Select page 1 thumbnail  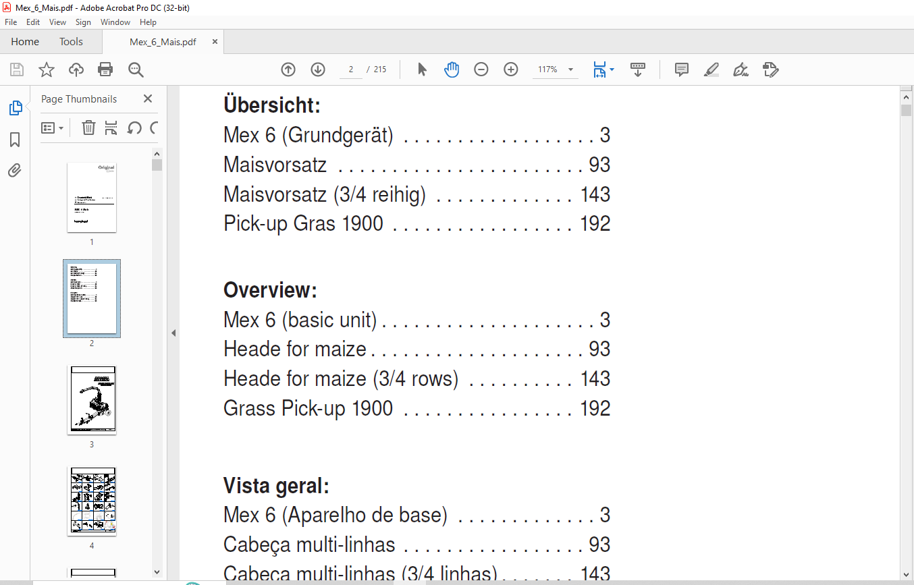tap(92, 197)
